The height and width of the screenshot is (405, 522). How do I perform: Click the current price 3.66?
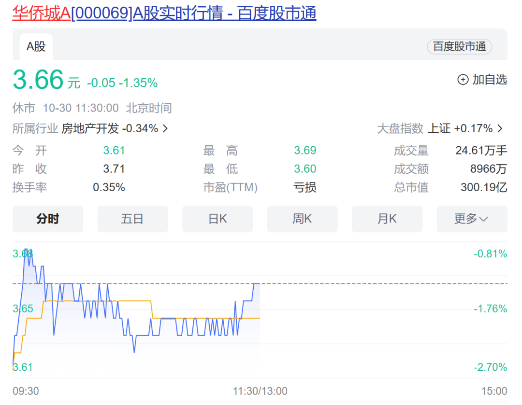click(38, 80)
